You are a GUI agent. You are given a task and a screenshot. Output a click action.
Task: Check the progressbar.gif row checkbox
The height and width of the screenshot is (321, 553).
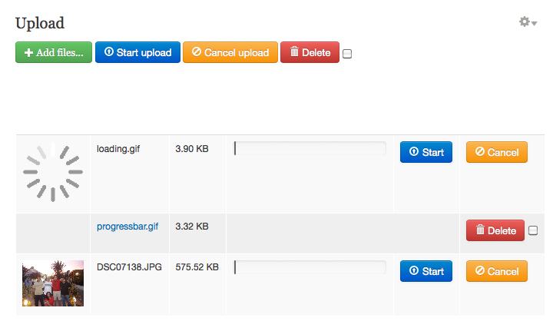[x=533, y=230]
